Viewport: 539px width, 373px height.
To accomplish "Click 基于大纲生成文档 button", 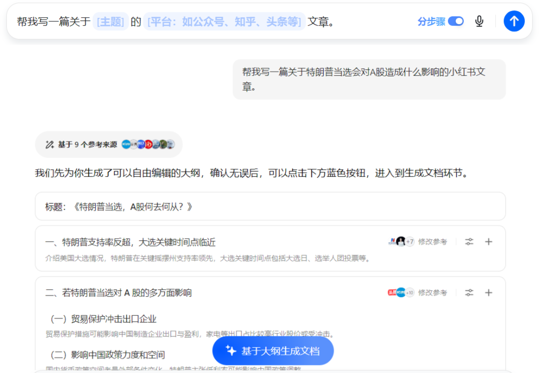I will (273, 351).
